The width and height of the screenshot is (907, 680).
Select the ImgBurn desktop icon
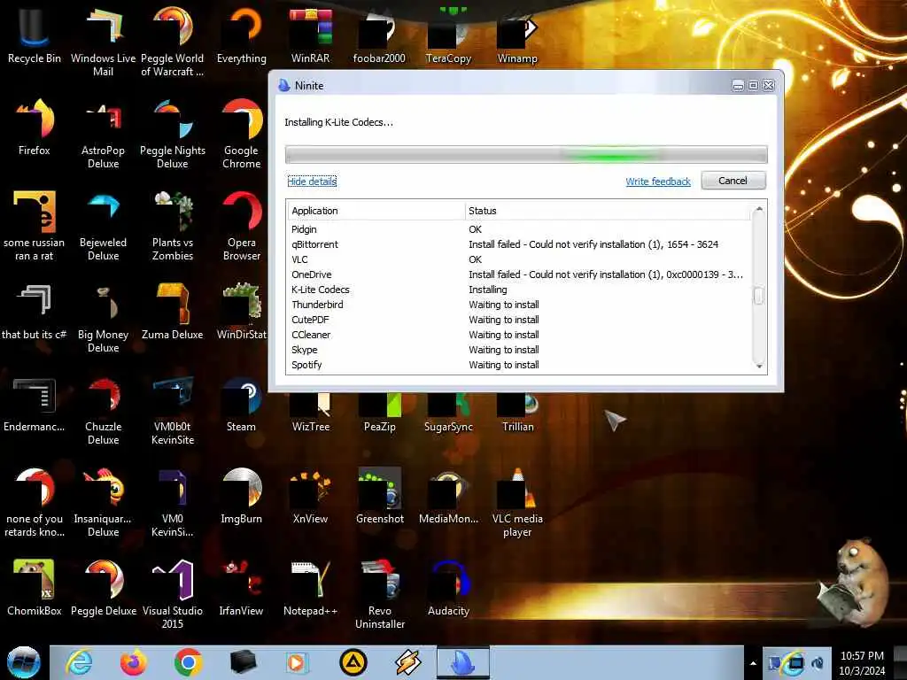point(241,496)
